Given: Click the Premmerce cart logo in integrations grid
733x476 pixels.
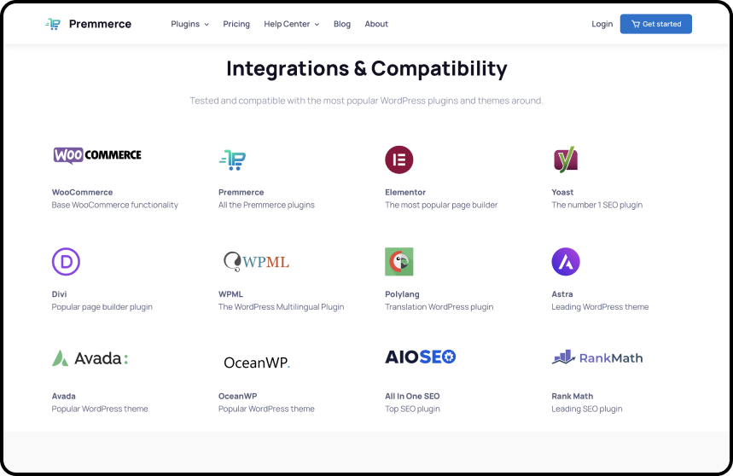Looking at the screenshot, I should [x=232, y=160].
